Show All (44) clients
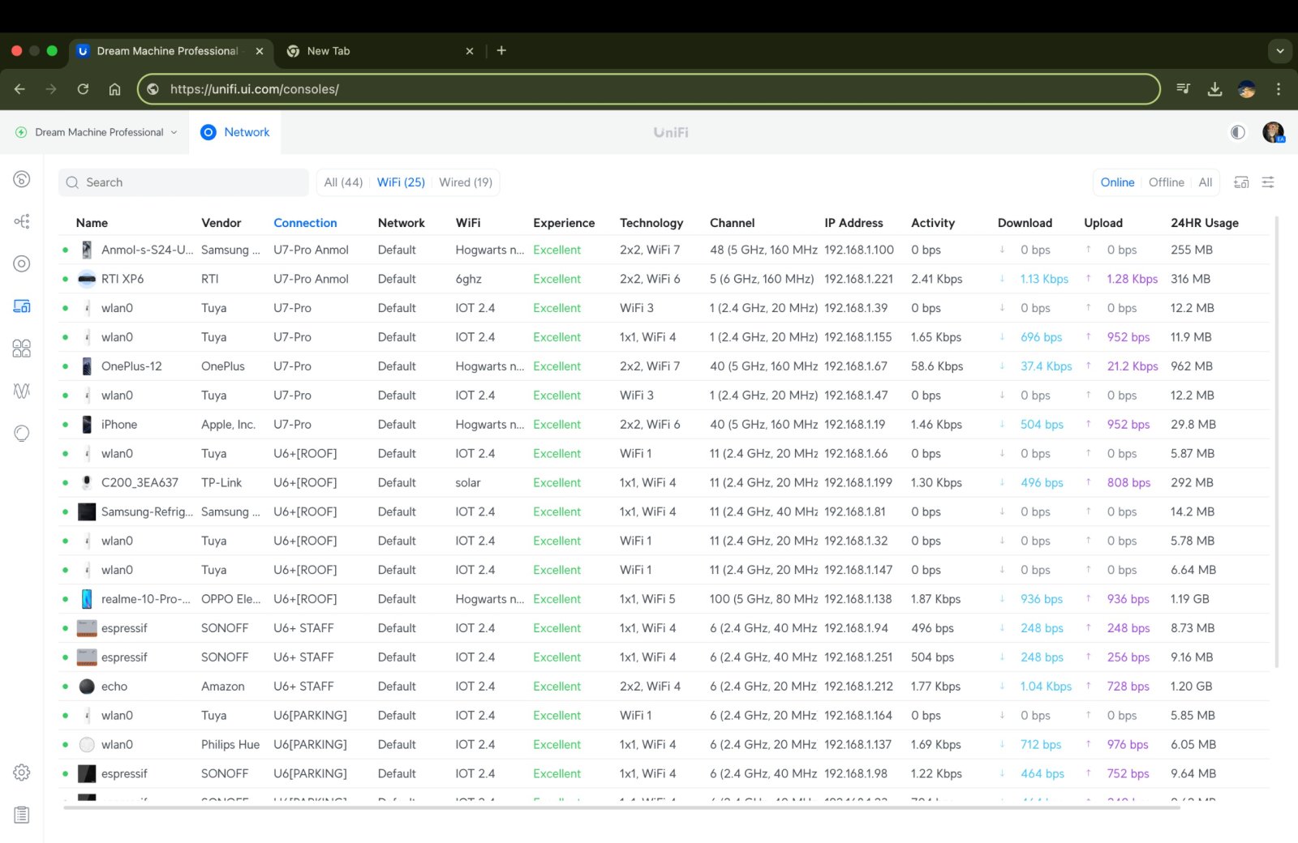This screenshot has height=843, width=1298. tap(343, 182)
